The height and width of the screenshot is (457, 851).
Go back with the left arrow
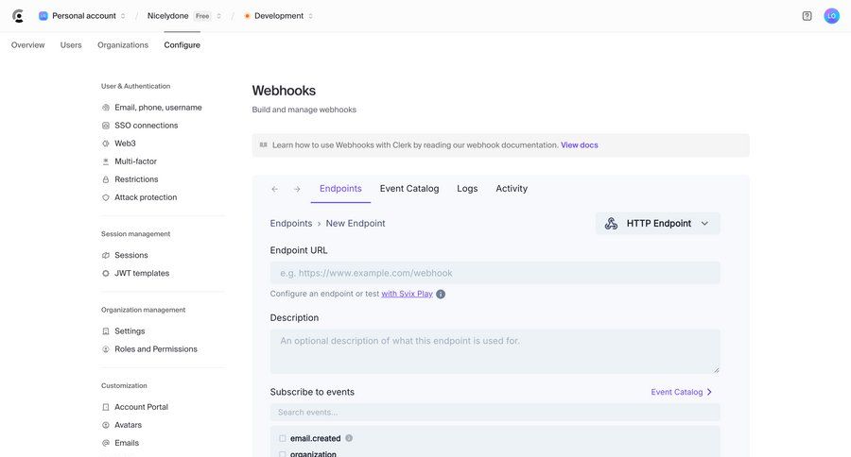click(274, 189)
